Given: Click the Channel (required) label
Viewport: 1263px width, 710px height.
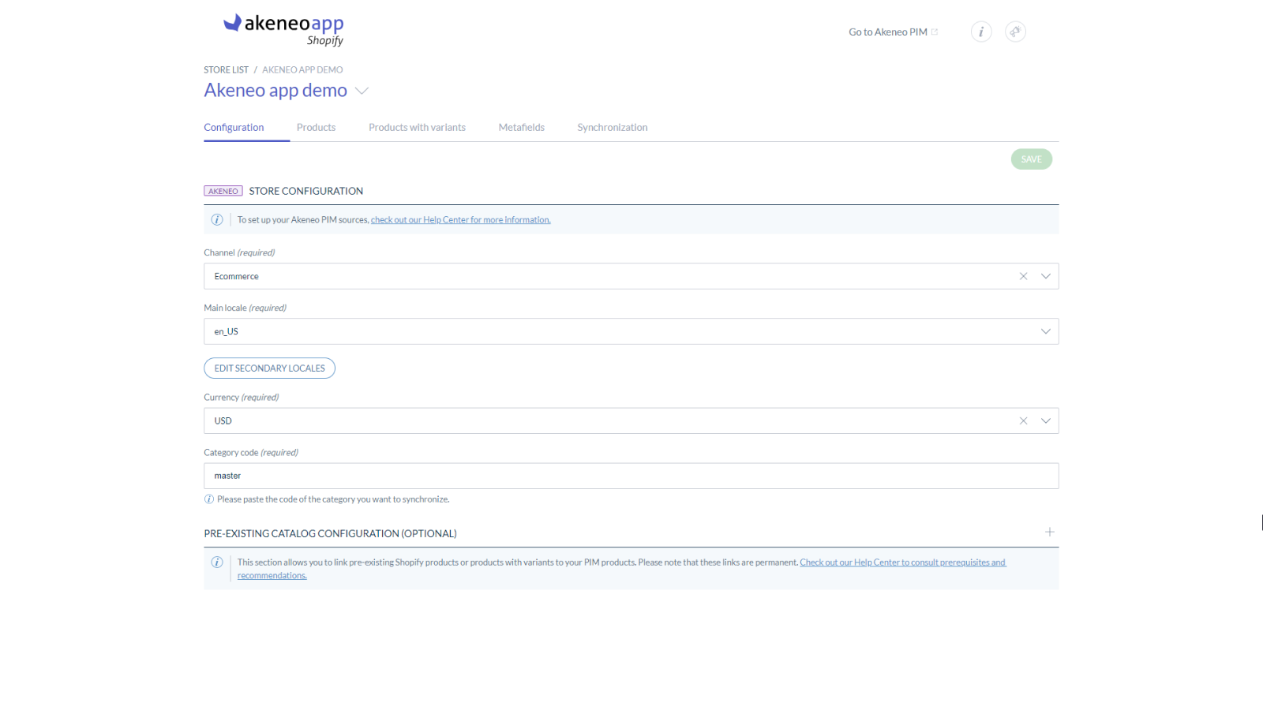Looking at the screenshot, I should click(239, 253).
